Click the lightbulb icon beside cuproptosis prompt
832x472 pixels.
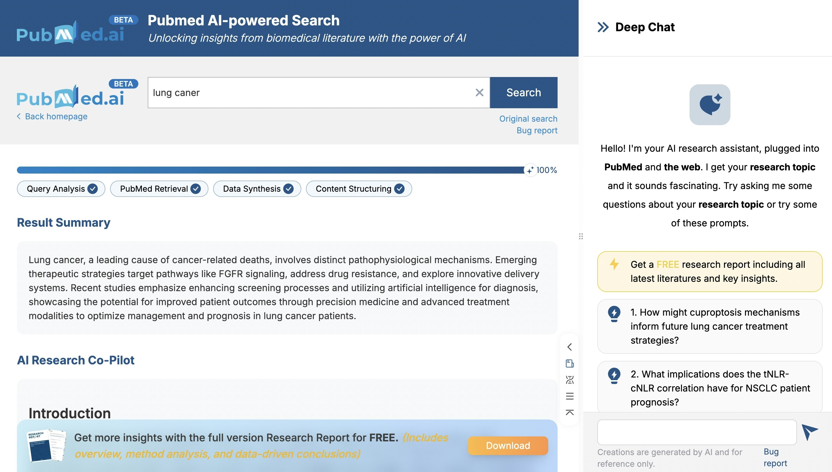pyautogui.click(x=614, y=314)
